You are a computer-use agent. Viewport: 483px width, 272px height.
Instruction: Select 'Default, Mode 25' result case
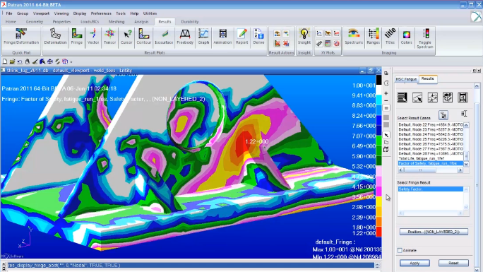(x=430, y=139)
